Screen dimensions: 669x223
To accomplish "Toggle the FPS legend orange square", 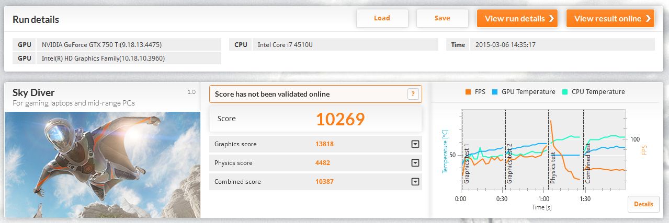I will tap(468, 92).
